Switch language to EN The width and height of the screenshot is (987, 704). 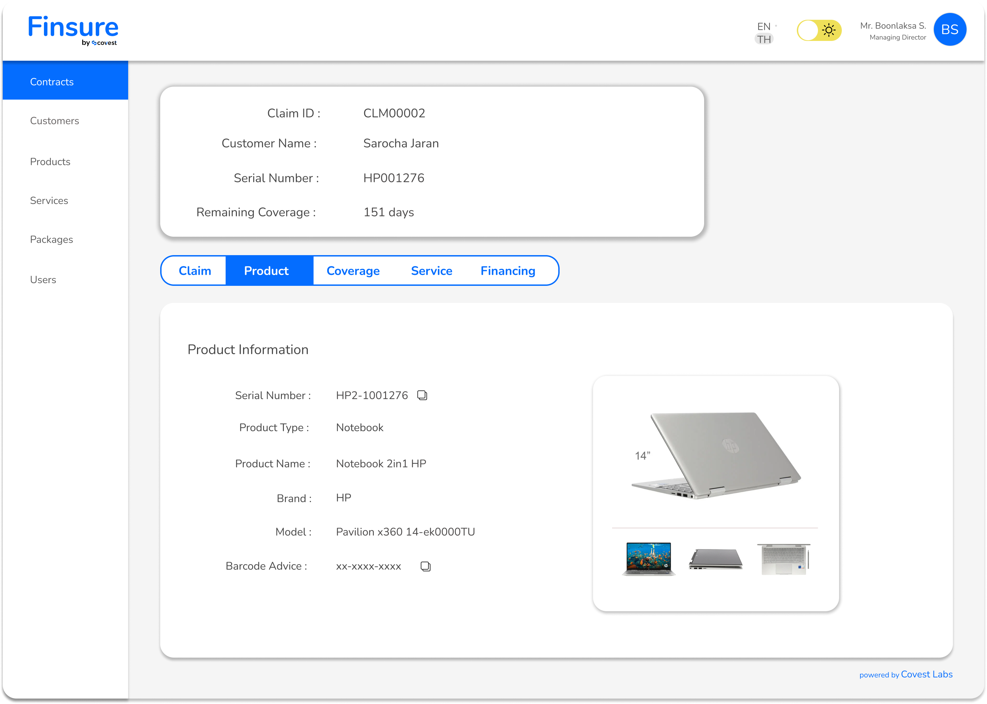tap(763, 27)
